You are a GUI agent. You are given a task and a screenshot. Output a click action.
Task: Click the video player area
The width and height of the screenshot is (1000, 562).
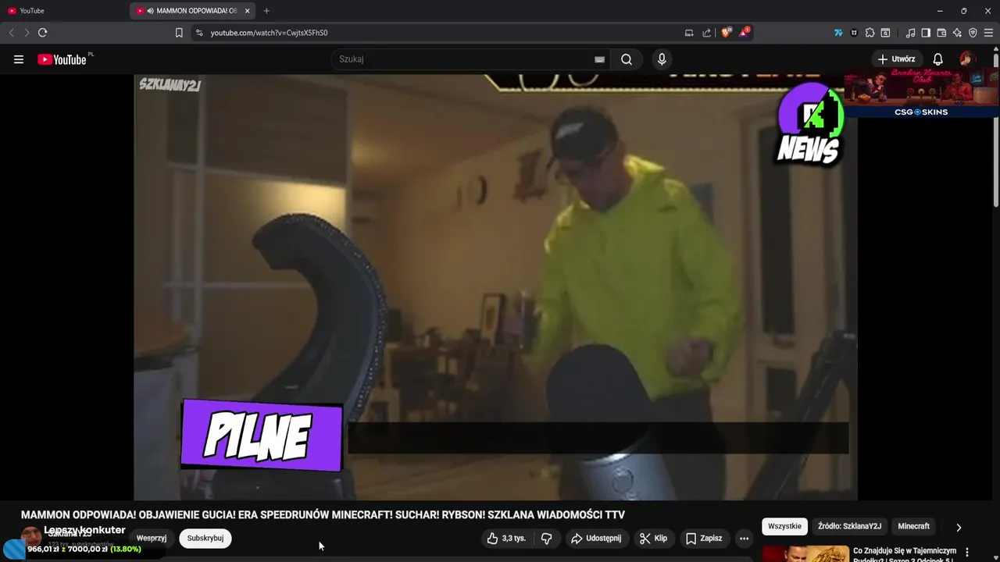(495, 287)
